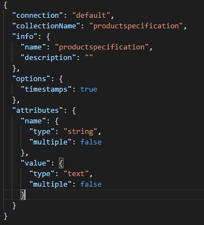Click the "default" string value
Image resolution: width=204 pixels, height=225 pixels.
[x=91, y=16]
